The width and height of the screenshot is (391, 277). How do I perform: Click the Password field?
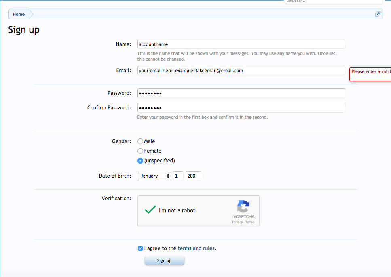tap(241, 93)
